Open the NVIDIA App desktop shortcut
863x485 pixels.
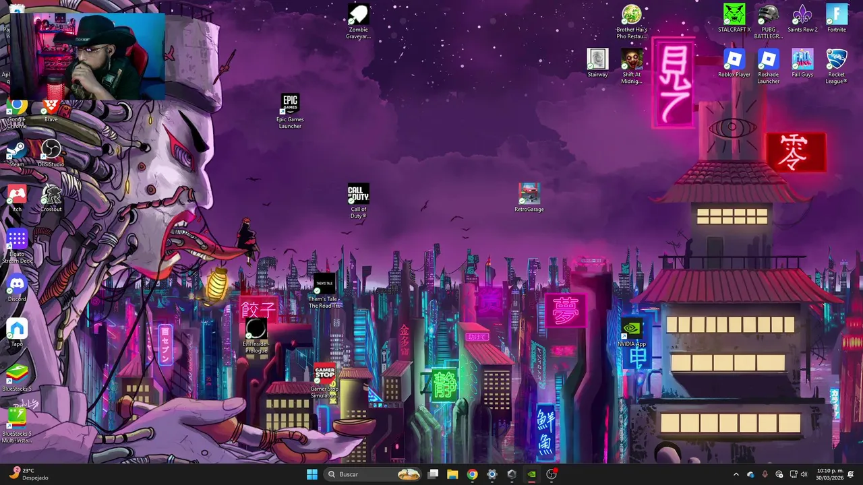click(632, 332)
